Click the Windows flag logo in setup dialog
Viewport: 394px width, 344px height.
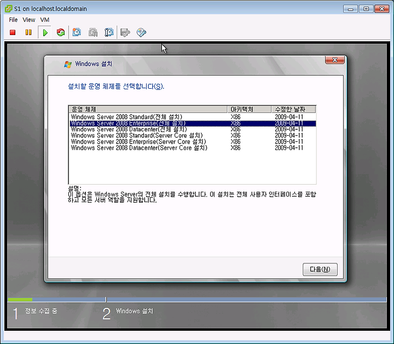pyautogui.click(x=68, y=65)
